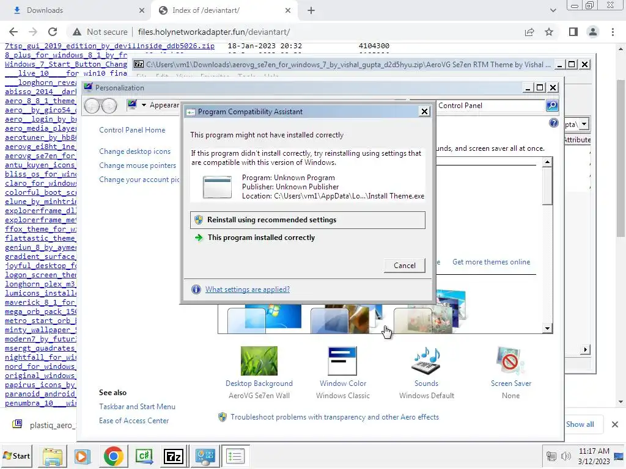Image resolution: width=626 pixels, height=469 pixels.
Task: Close the Program Compatibility Assistant dialog
Action: coord(424,112)
